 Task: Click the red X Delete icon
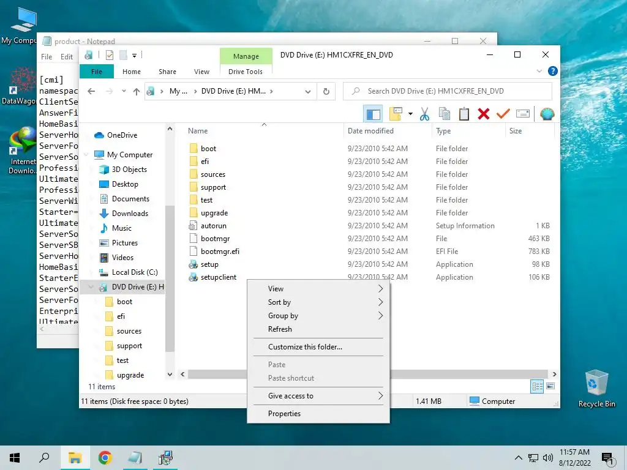484,114
